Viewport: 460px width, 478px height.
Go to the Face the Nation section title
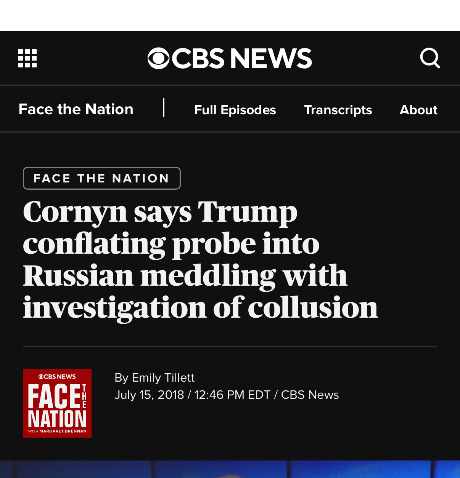pyautogui.click(x=76, y=109)
